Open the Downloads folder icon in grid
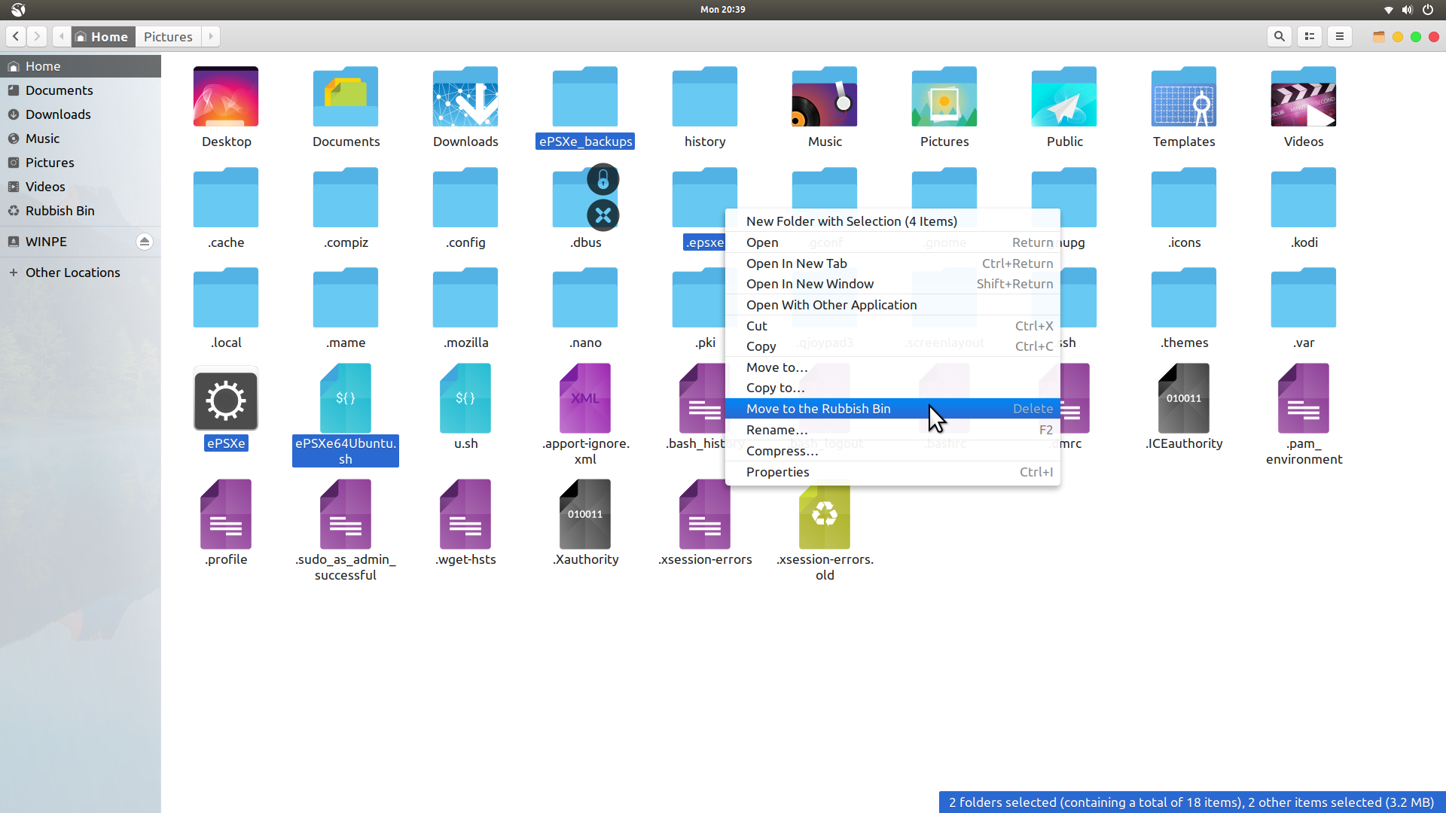The width and height of the screenshot is (1446, 813). [465, 96]
